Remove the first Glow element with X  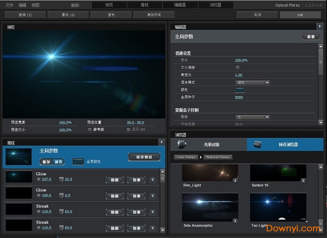(x=152, y=180)
